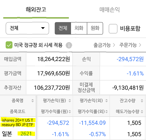Click the stock code 2621
146x140 pixels.
pos(26,134)
